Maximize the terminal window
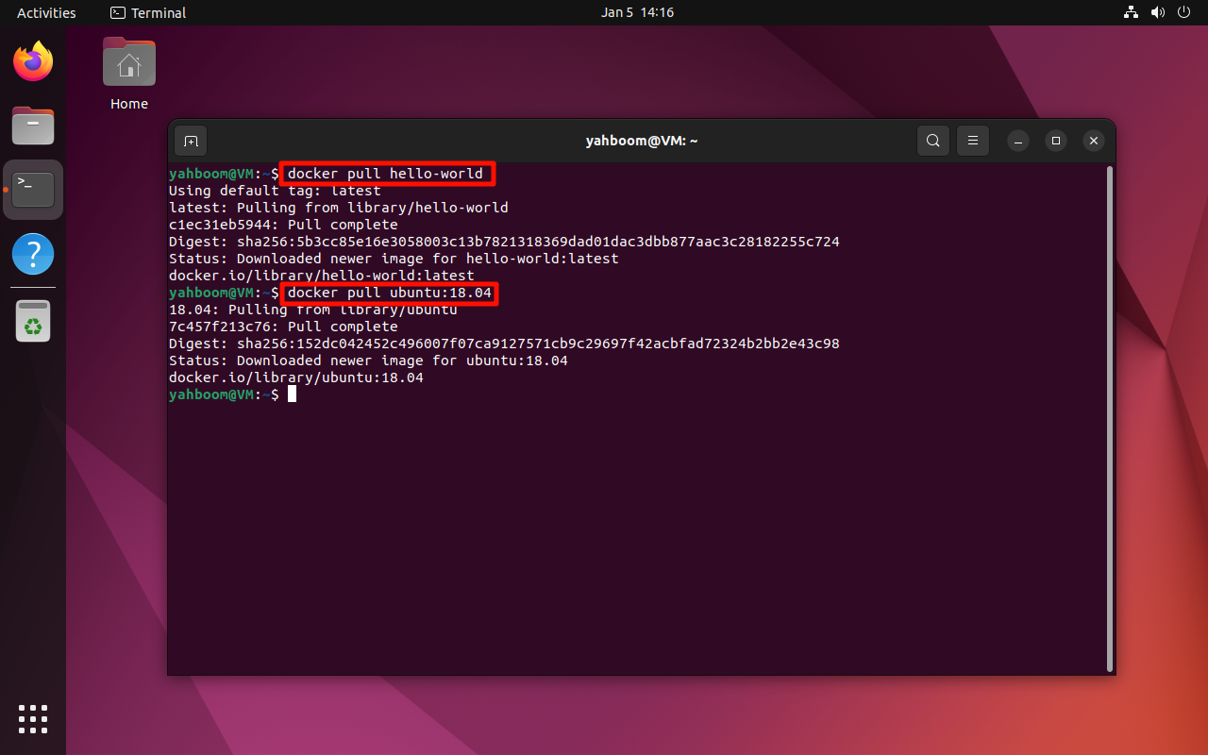This screenshot has height=755, width=1208. click(1056, 141)
